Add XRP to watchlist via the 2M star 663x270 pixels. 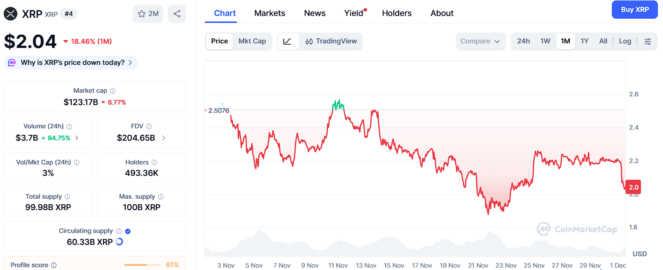(148, 13)
